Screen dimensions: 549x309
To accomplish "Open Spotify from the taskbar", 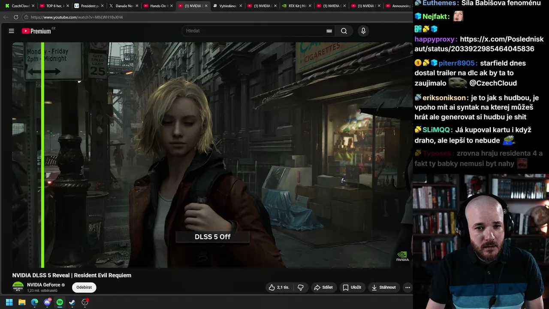I will tap(60, 302).
